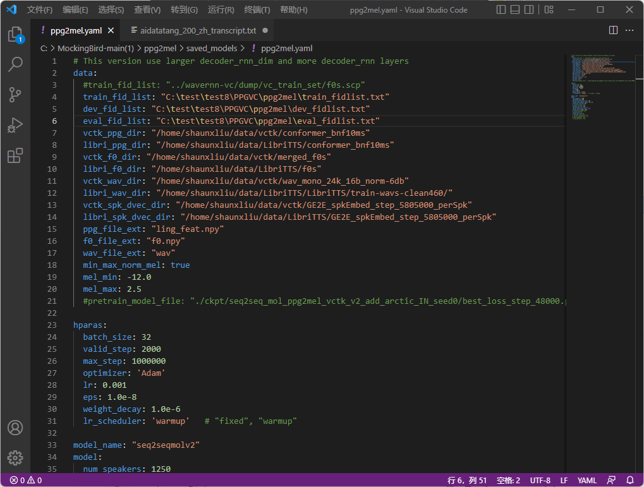Close the ppg2mel.yaml tab

pos(111,30)
